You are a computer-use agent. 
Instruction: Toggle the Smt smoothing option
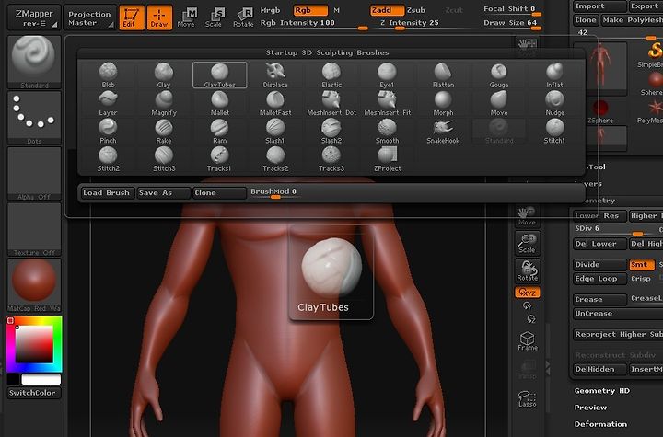[x=642, y=265]
